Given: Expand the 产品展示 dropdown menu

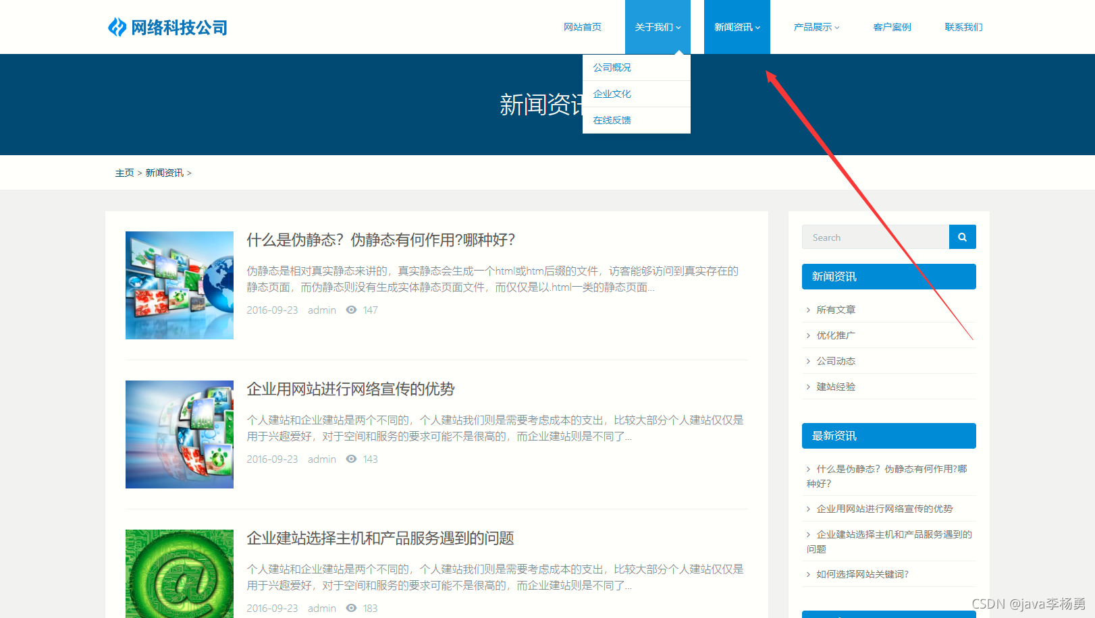Looking at the screenshot, I should (x=816, y=27).
